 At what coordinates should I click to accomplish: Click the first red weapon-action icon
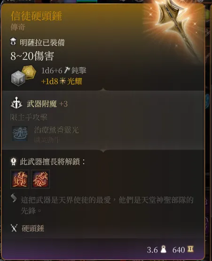pos(20,179)
